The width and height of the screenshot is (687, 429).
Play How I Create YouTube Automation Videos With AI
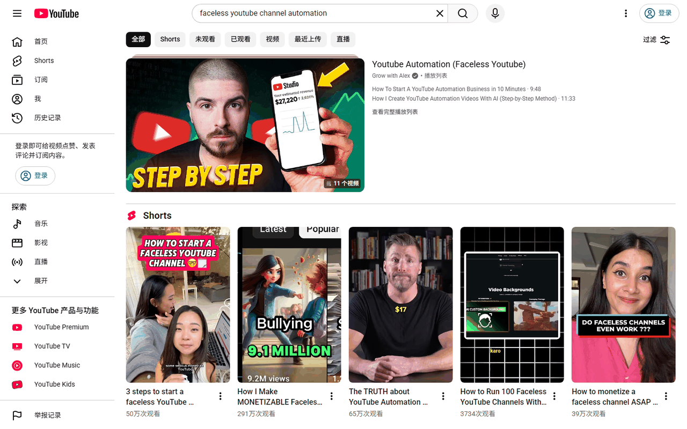pos(473,99)
